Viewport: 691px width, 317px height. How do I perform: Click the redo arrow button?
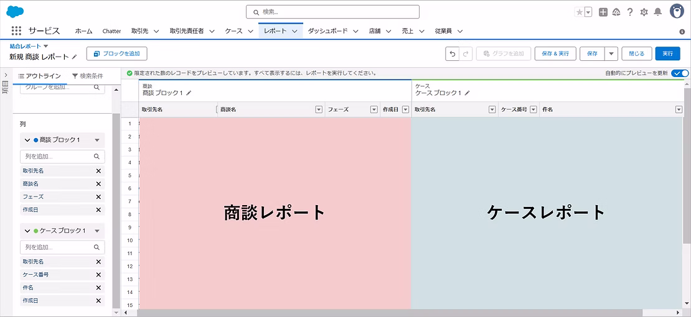(466, 53)
